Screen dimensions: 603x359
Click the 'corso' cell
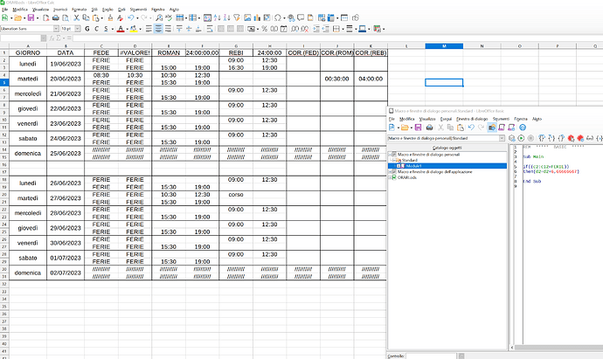click(x=236, y=195)
